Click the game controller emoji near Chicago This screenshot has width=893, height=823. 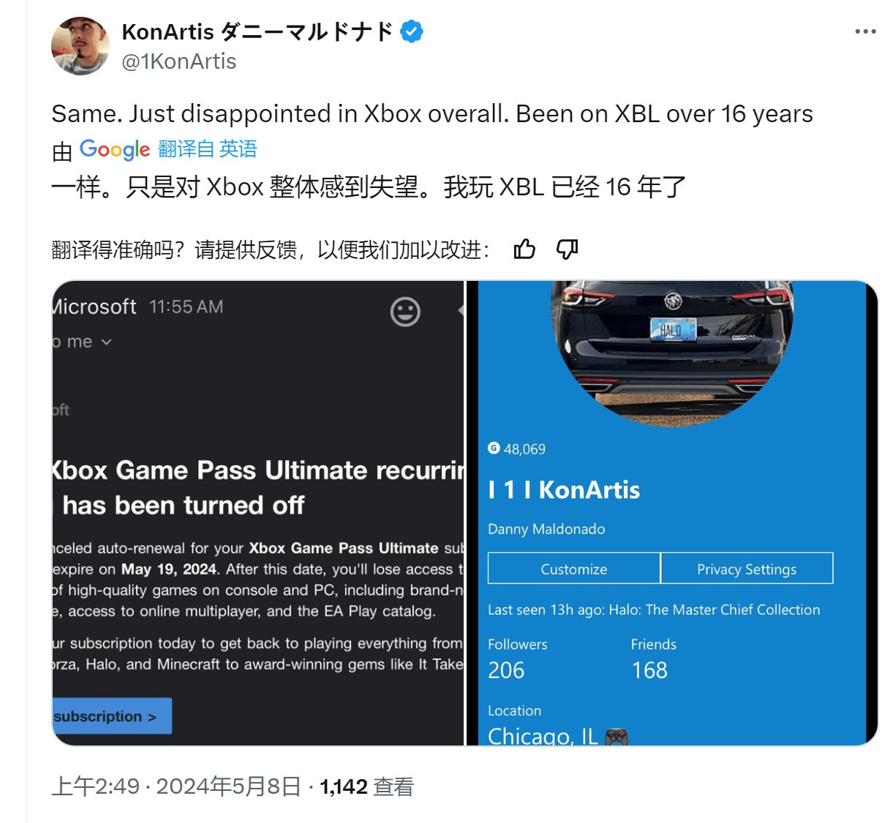click(x=617, y=736)
